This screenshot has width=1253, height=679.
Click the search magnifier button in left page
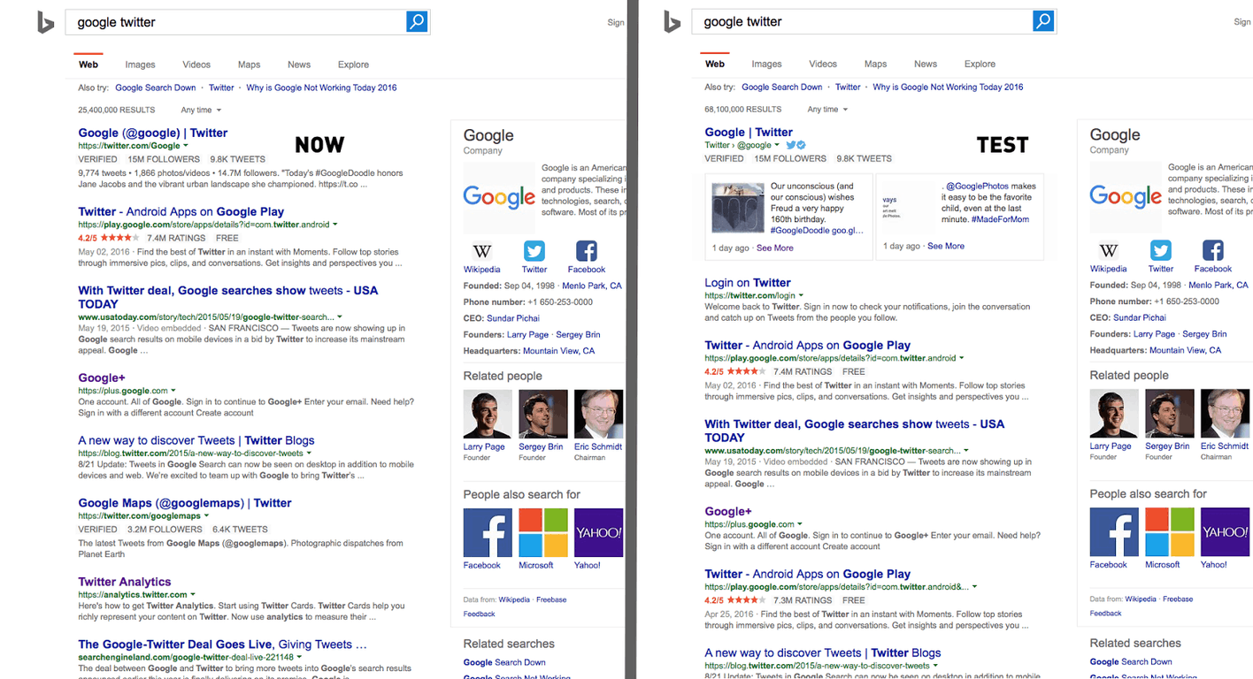point(417,22)
